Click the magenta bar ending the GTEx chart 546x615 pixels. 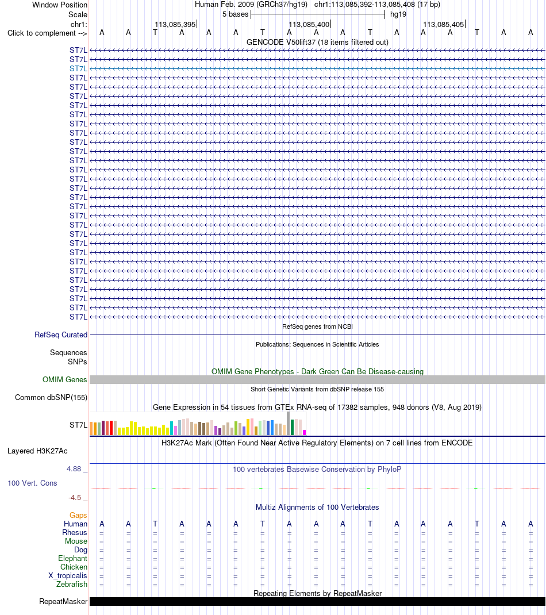click(x=305, y=433)
